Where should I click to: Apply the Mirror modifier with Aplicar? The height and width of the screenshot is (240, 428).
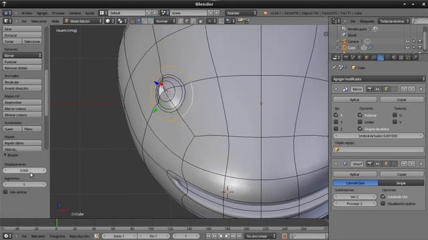point(354,99)
